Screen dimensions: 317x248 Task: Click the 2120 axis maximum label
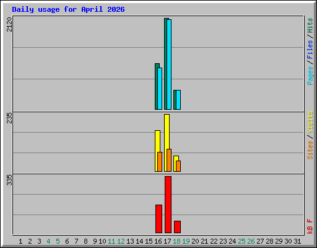tap(9, 24)
